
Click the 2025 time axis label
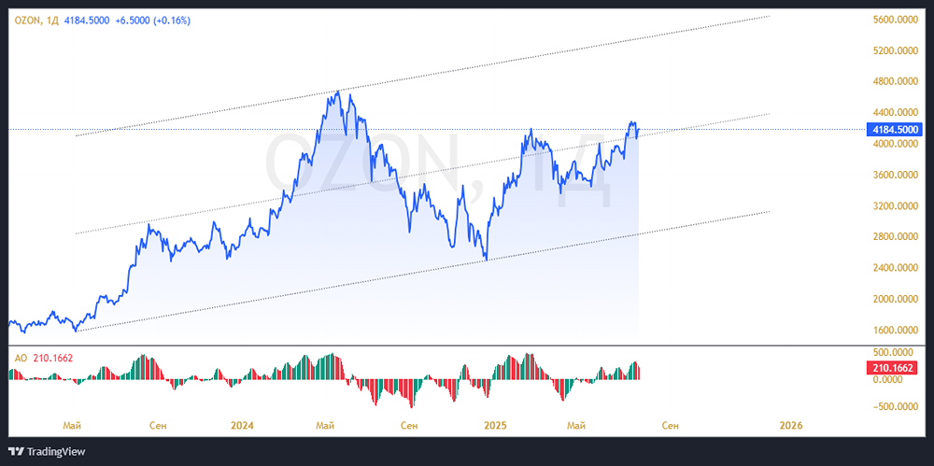(x=495, y=426)
